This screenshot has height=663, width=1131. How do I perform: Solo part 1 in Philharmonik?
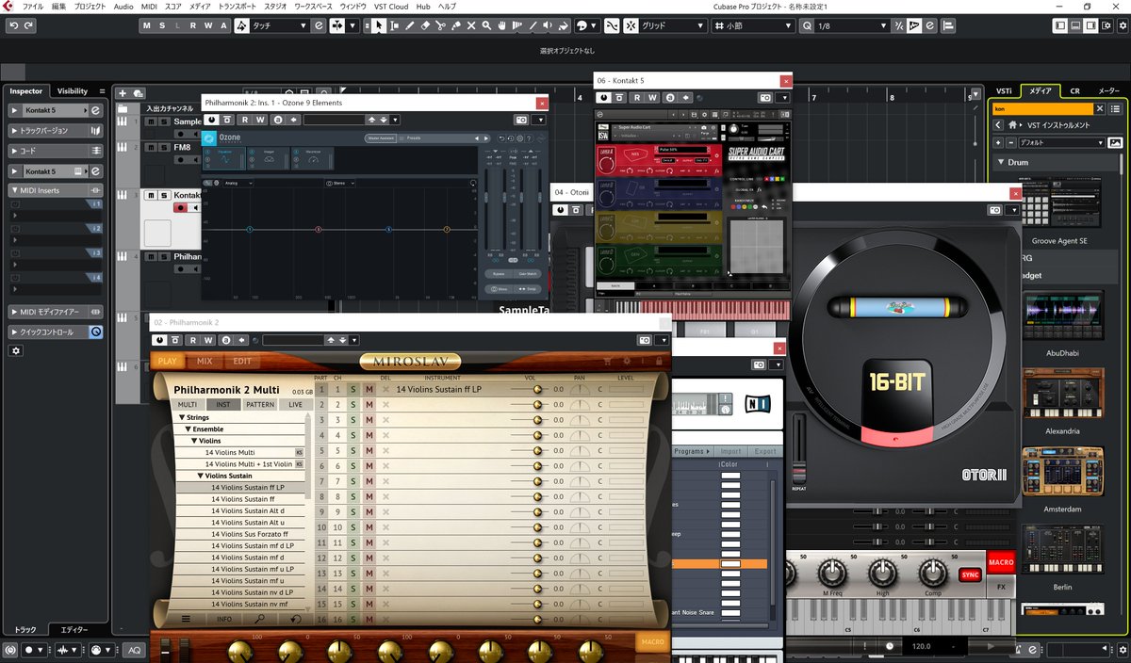click(x=353, y=389)
